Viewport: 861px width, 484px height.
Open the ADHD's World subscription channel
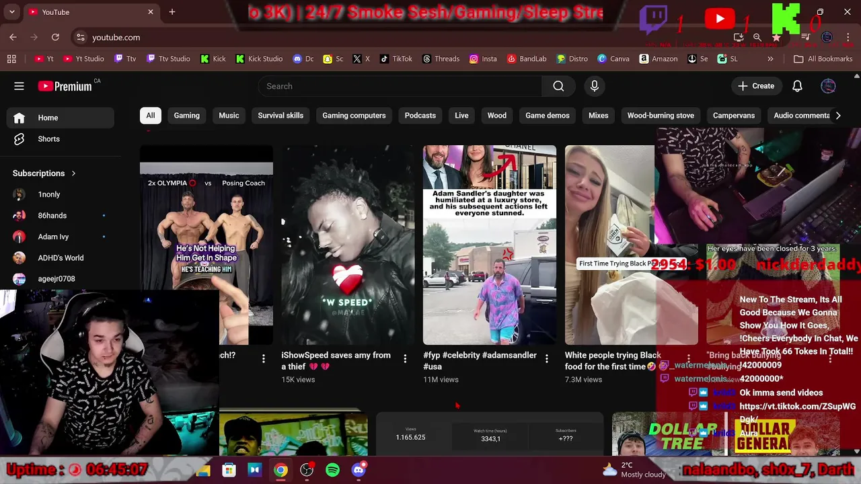[61, 258]
